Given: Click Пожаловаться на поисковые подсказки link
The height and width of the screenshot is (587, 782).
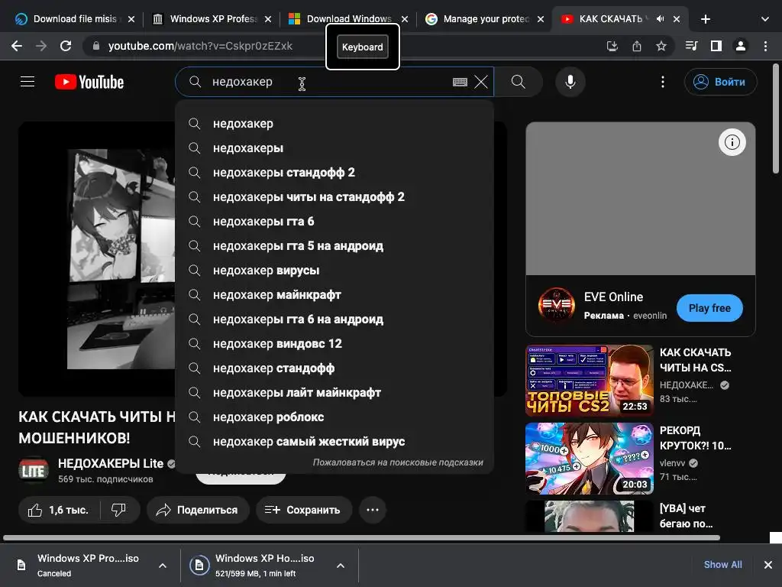Looking at the screenshot, I should (x=397, y=462).
